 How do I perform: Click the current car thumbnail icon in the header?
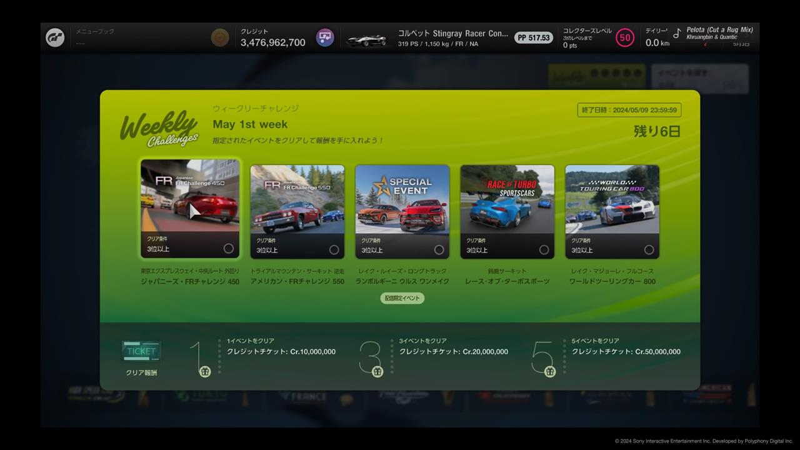click(x=367, y=39)
